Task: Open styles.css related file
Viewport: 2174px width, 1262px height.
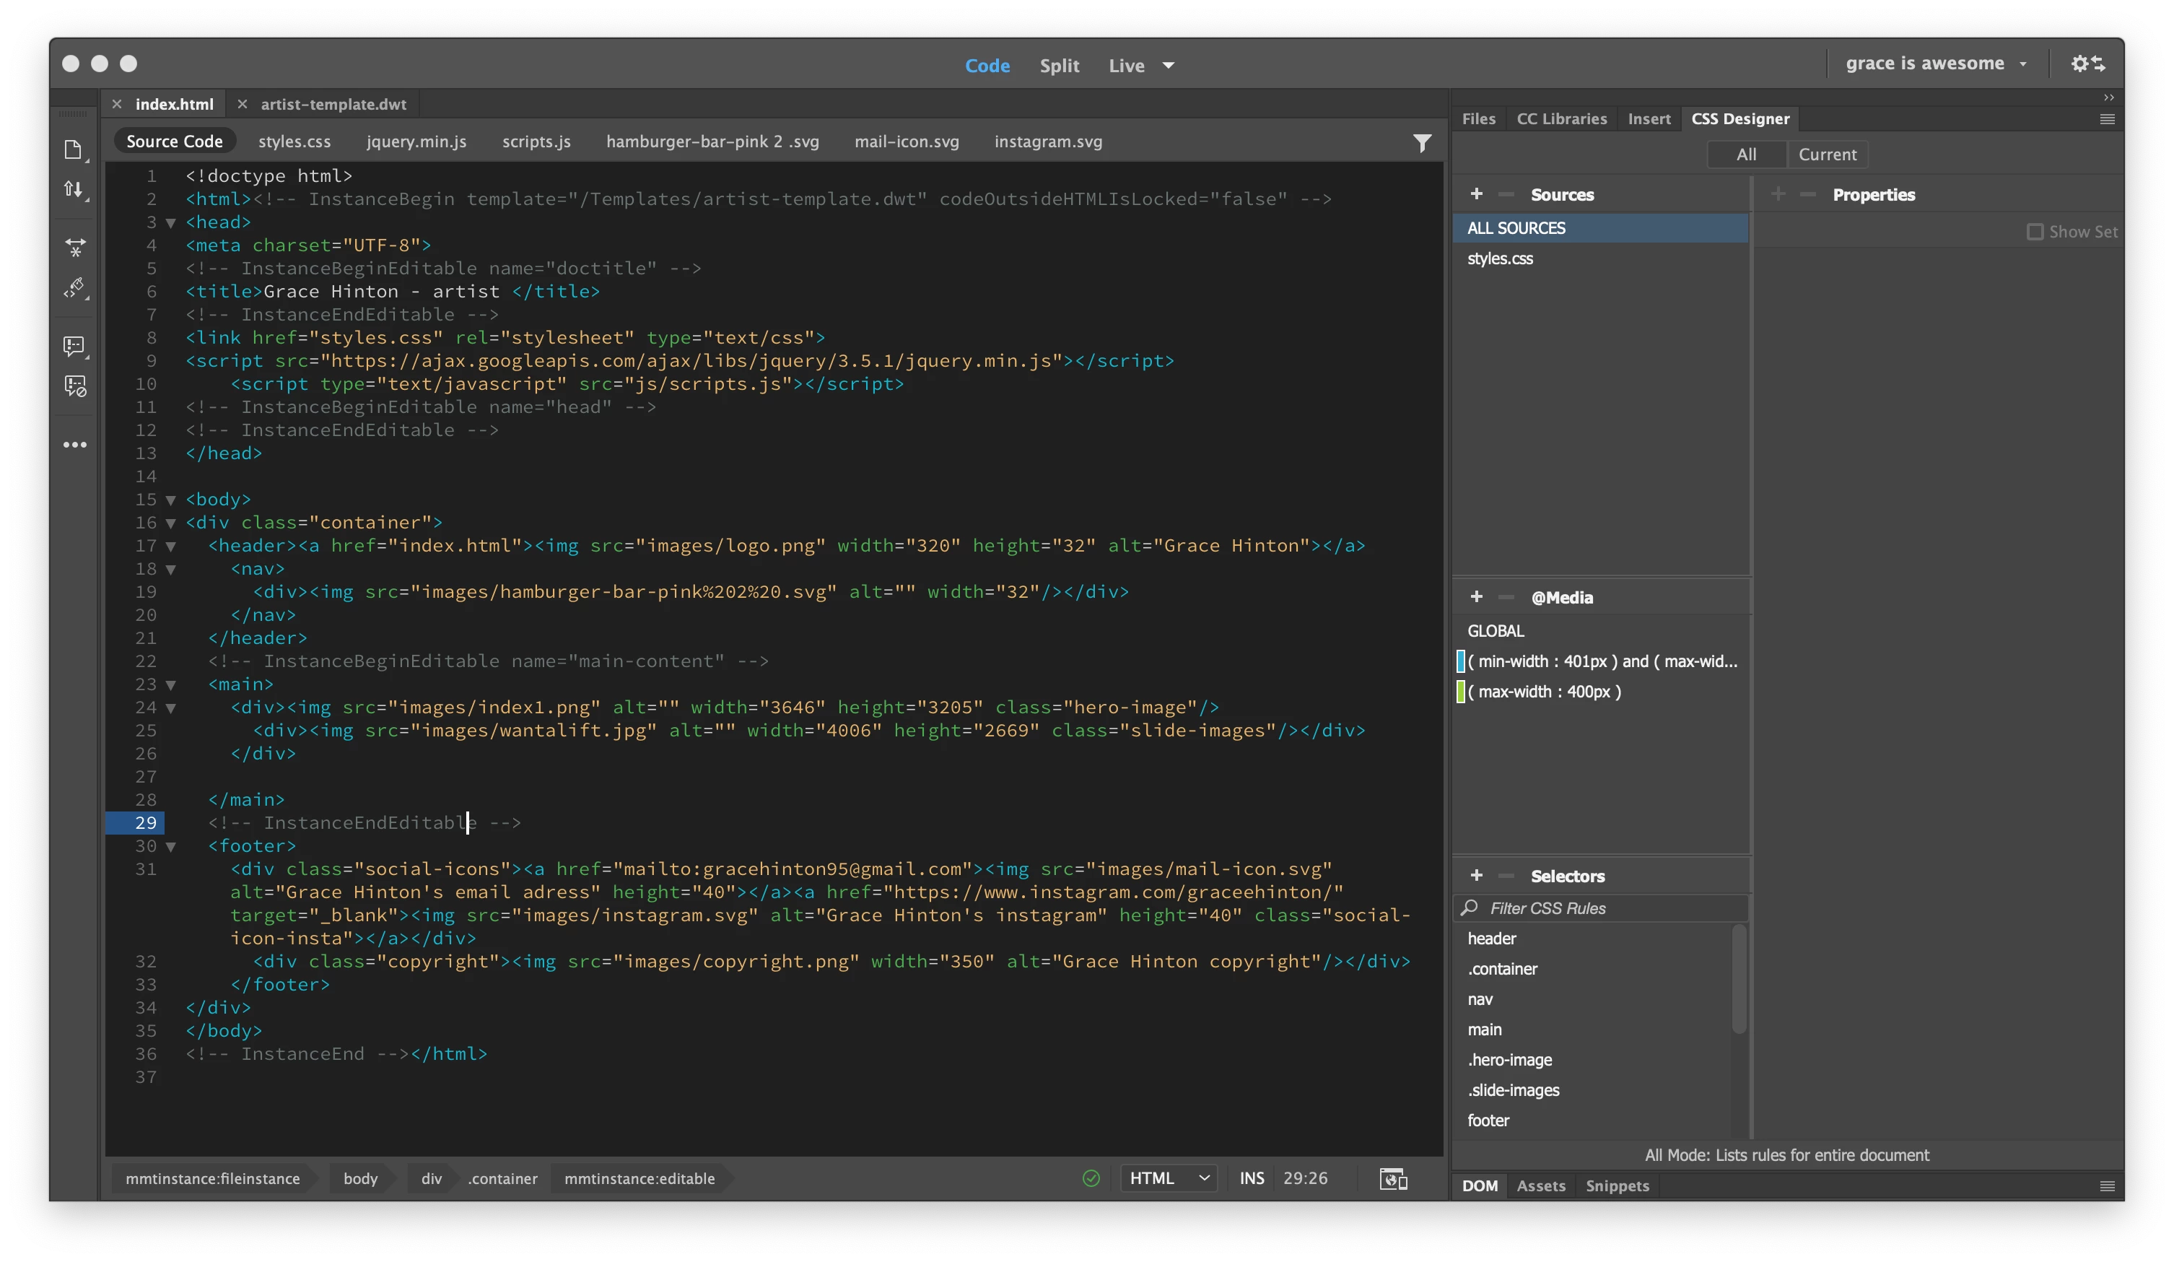Action: coord(294,142)
